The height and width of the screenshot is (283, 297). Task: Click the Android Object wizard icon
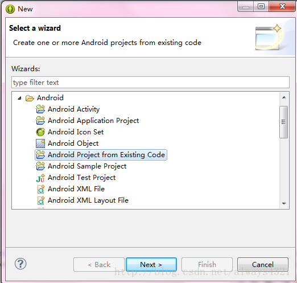coord(40,143)
